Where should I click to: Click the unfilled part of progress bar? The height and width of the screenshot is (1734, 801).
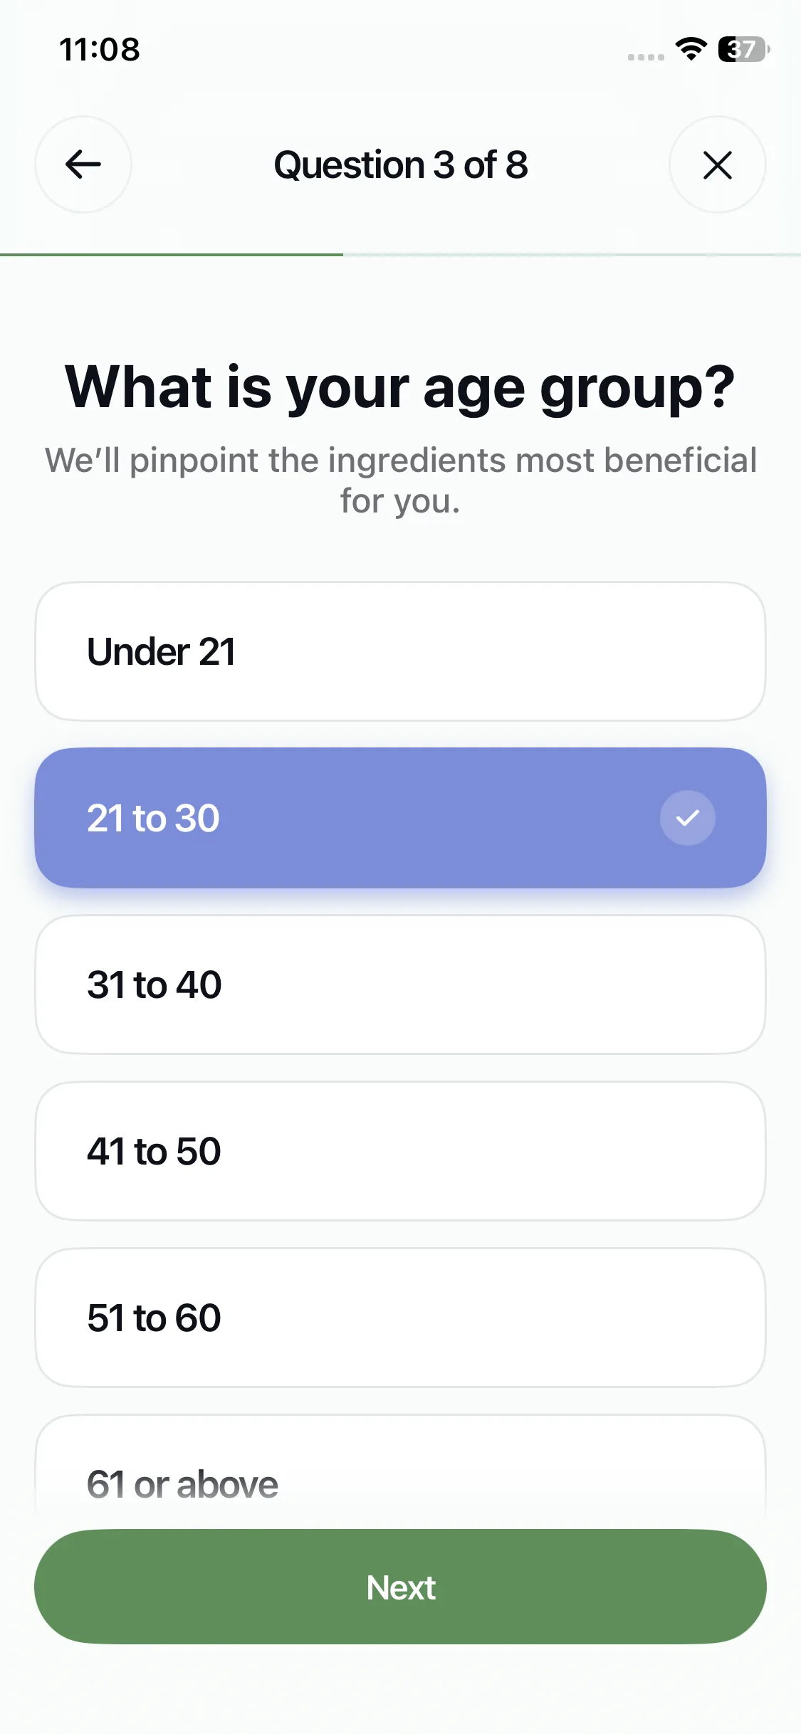[570, 254]
